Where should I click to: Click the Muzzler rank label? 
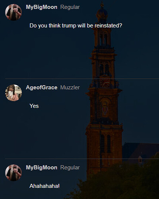pos(70,88)
